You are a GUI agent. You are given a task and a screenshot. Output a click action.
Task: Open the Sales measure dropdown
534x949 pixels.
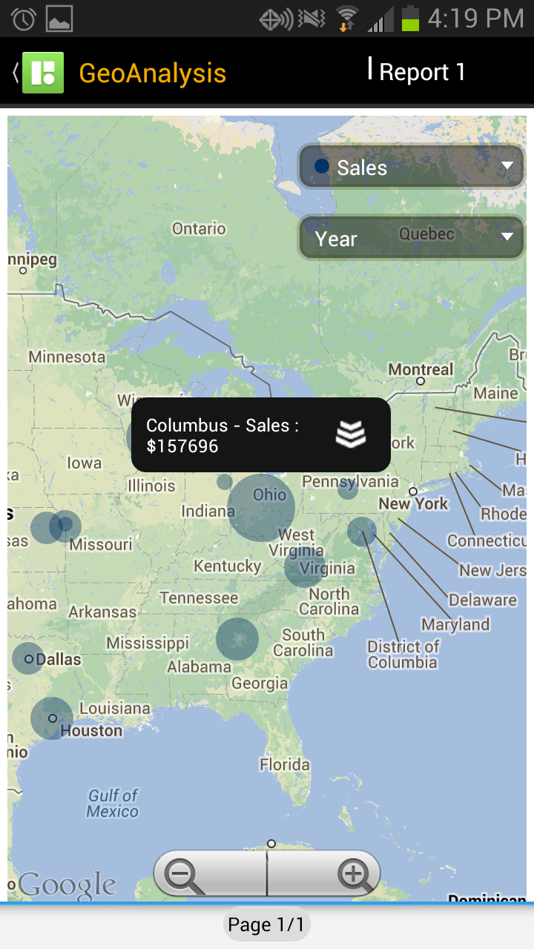(x=412, y=167)
